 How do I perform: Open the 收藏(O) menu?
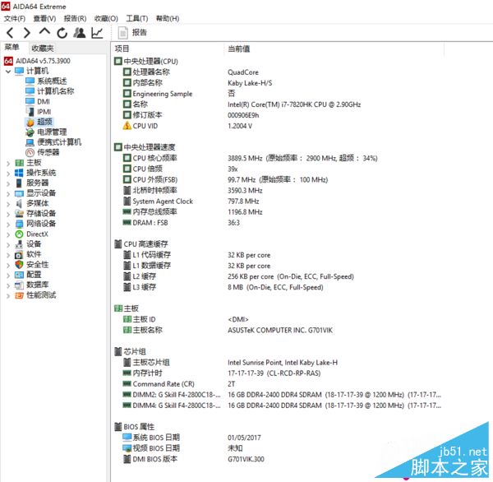(x=106, y=19)
